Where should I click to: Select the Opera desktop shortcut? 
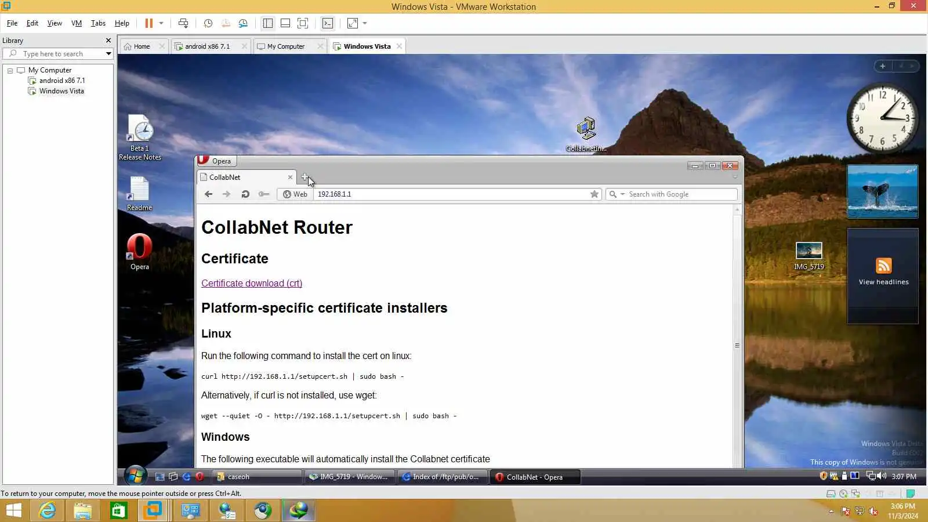[x=139, y=252]
